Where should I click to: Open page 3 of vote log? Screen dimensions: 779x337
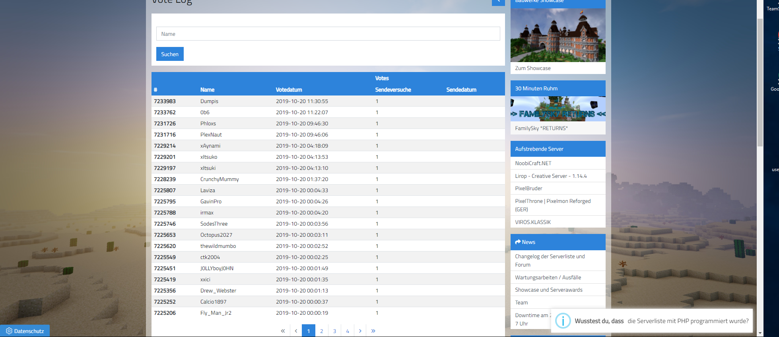point(334,331)
